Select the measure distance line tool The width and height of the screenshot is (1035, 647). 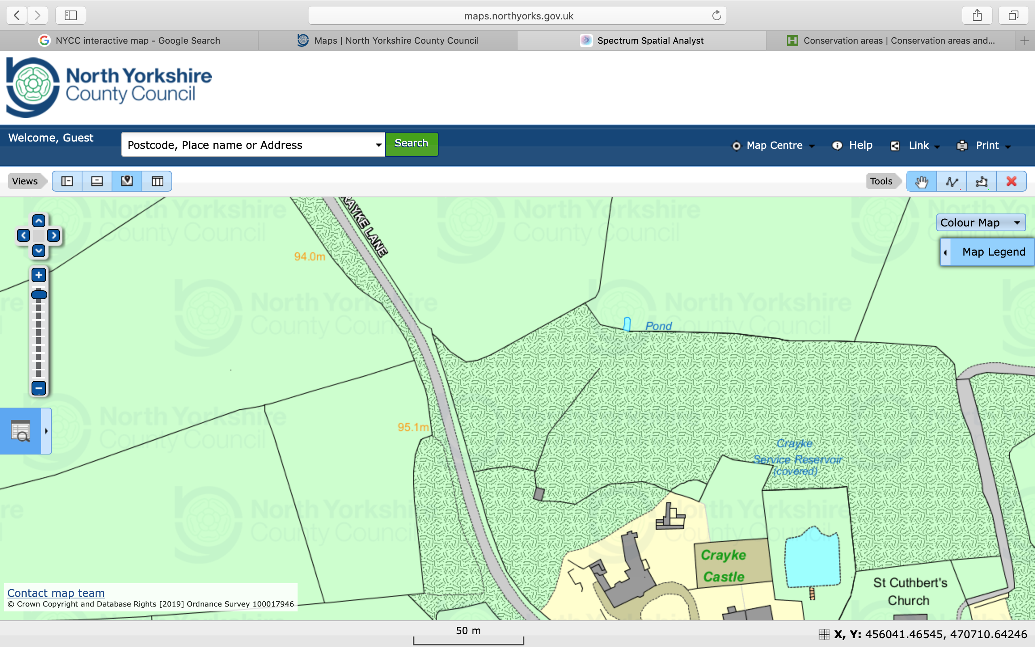tap(952, 182)
